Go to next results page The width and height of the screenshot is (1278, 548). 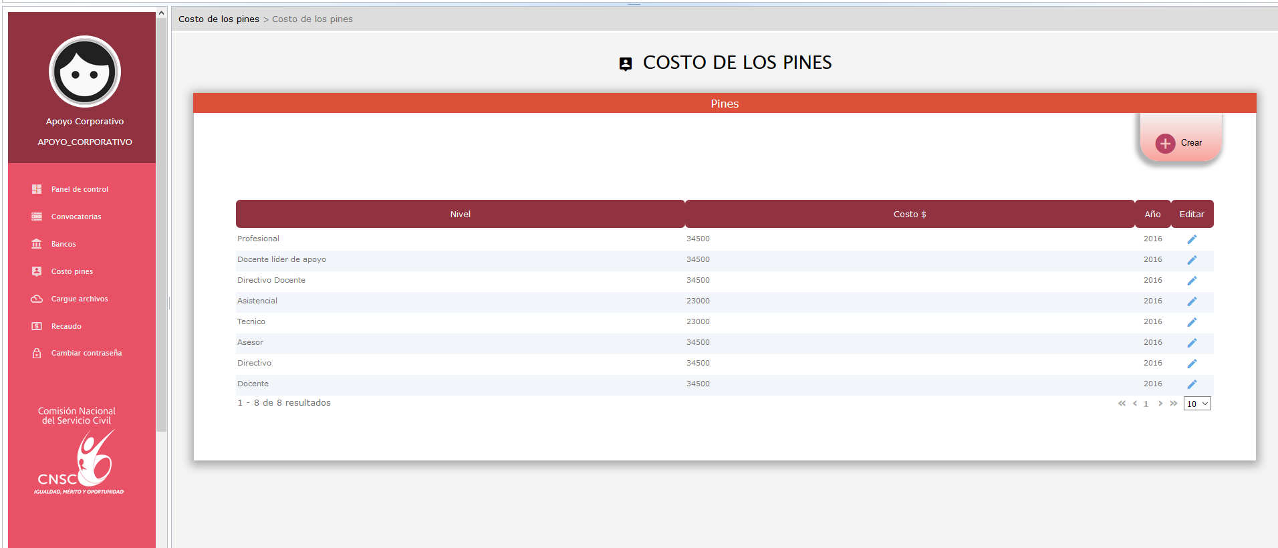tap(1160, 404)
